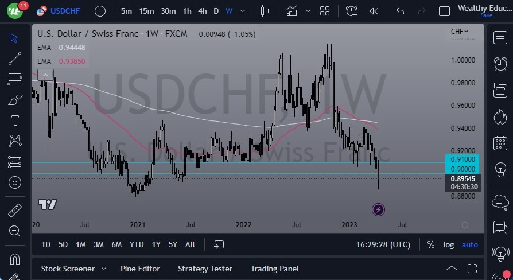The image size is (513, 280).
Task: Open the Stock Screener tab
Action: [68, 269]
